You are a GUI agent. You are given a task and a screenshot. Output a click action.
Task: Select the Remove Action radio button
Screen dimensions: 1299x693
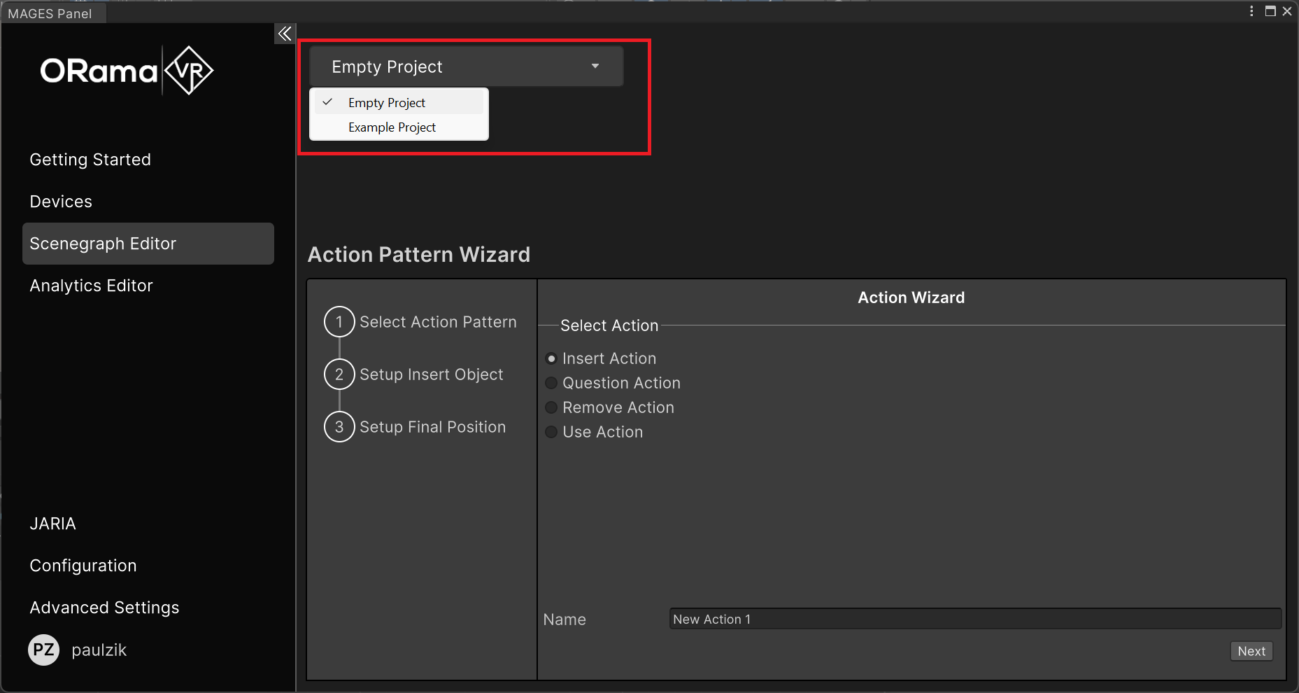[551, 407]
